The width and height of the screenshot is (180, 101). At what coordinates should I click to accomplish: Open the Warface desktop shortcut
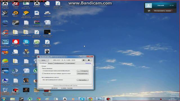5,14
